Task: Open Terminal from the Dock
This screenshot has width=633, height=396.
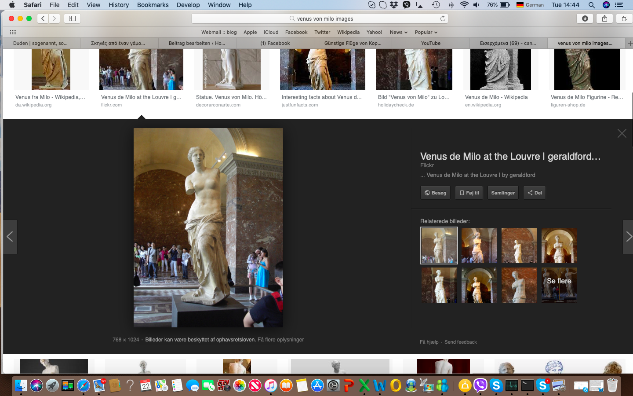Action: (527, 385)
